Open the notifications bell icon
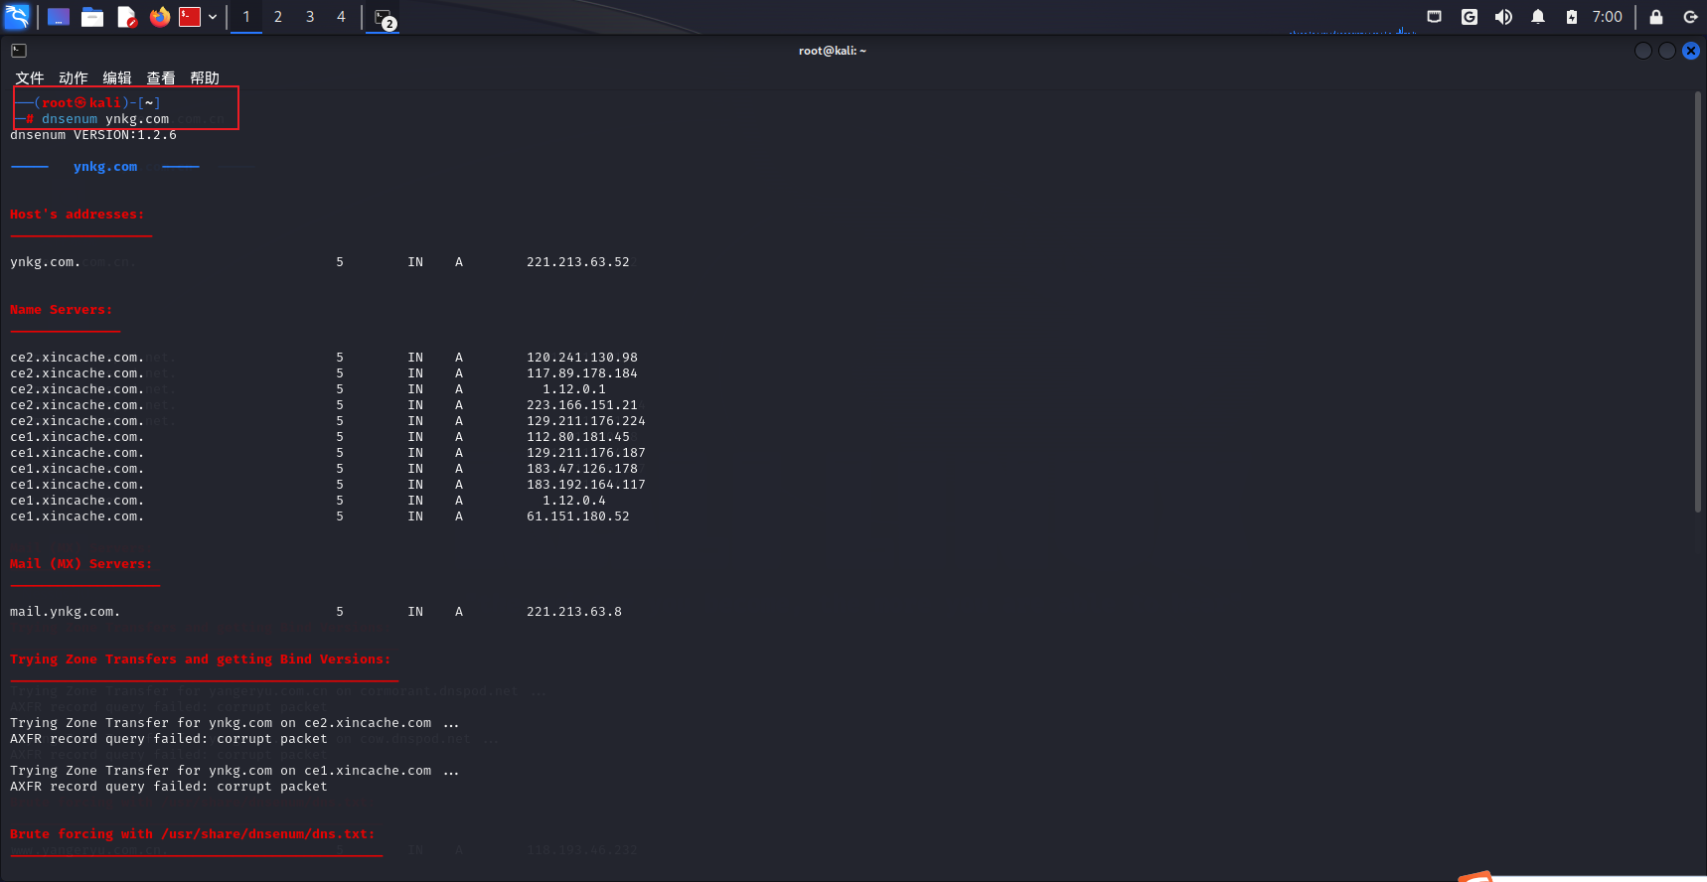Image resolution: width=1707 pixels, height=882 pixels. point(1538,17)
